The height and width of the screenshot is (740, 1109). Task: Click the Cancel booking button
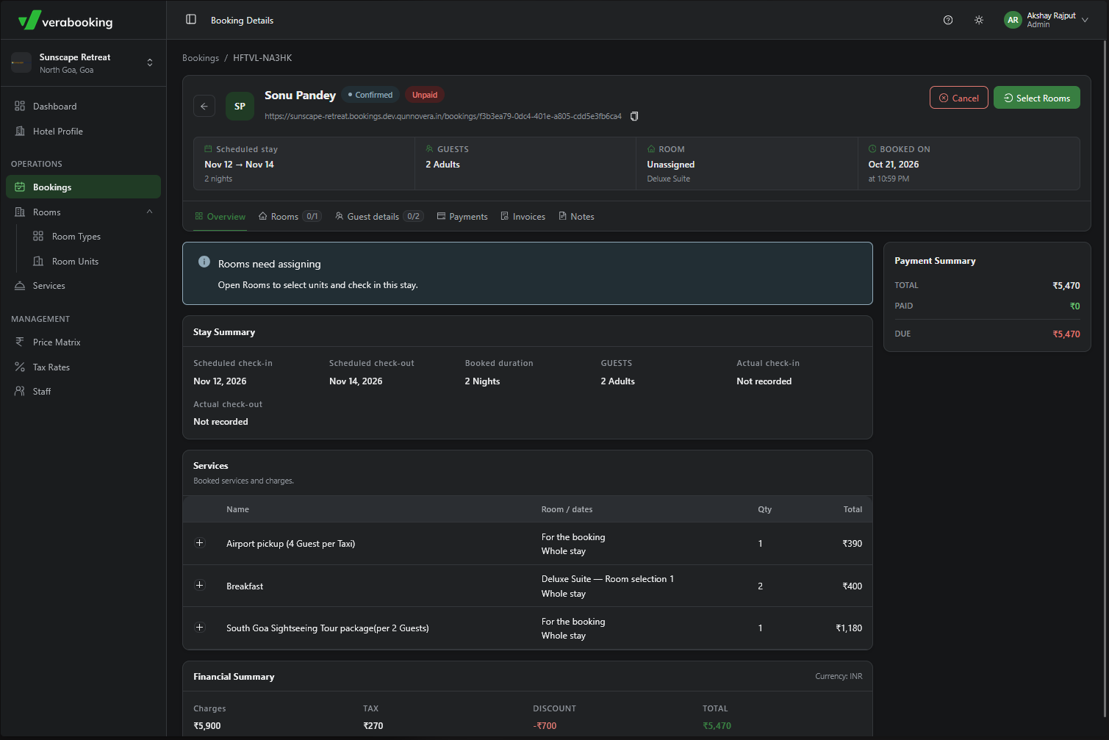tap(959, 98)
